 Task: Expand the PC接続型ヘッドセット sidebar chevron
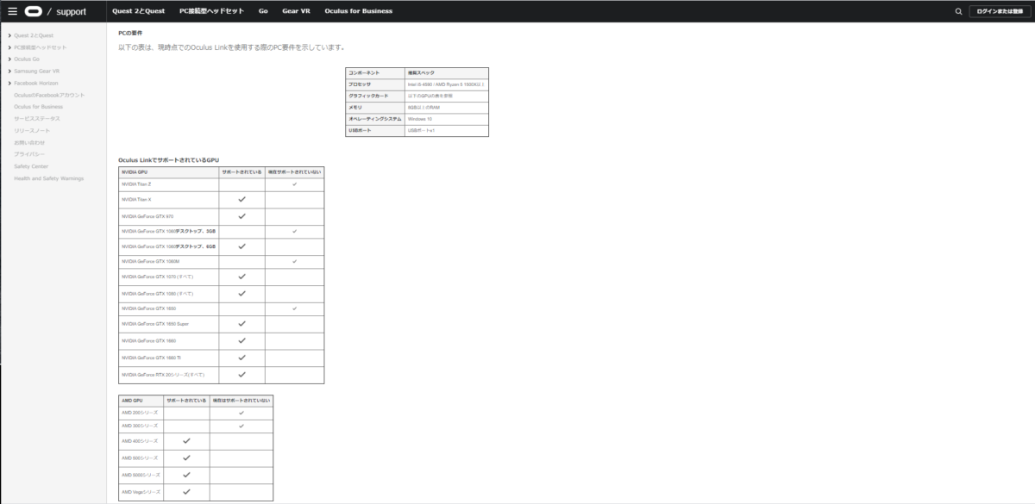coord(9,47)
